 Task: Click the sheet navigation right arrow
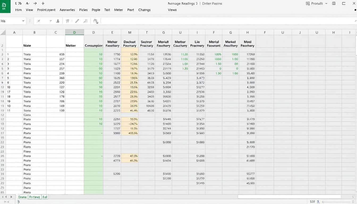(11, 197)
